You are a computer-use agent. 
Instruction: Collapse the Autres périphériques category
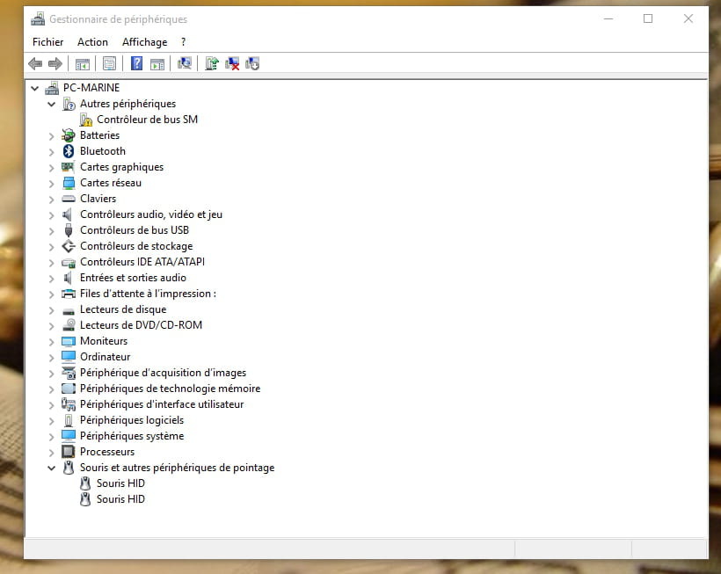pyautogui.click(x=52, y=104)
